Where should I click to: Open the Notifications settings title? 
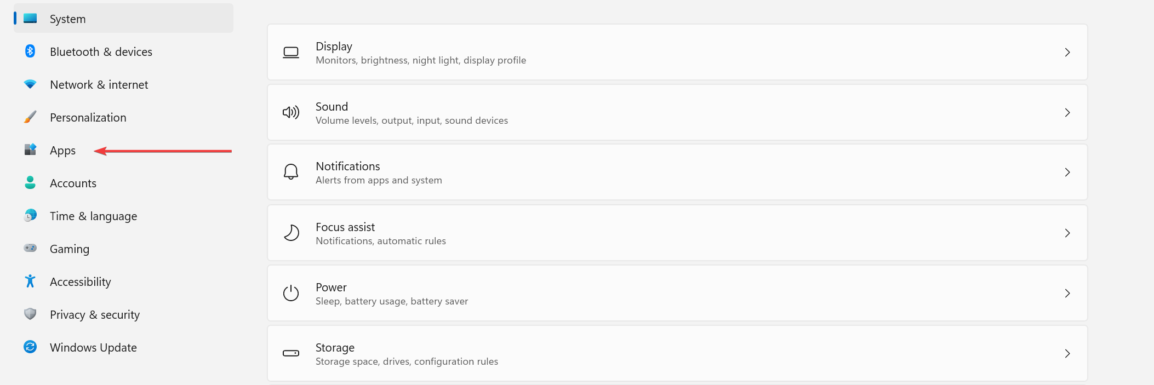click(347, 166)
